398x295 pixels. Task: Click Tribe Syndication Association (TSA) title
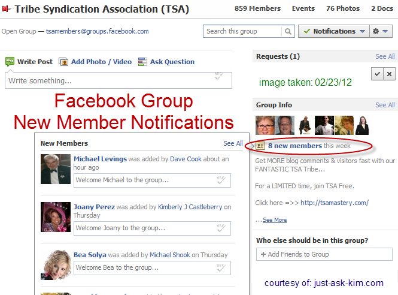click(102, 9)
